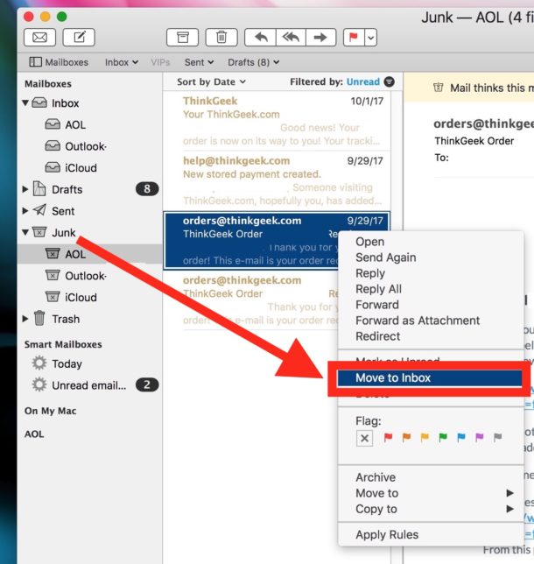Expand the Drafts mailbox triangle
Screen dimensions: 534x564
click(x=25, y=189)
